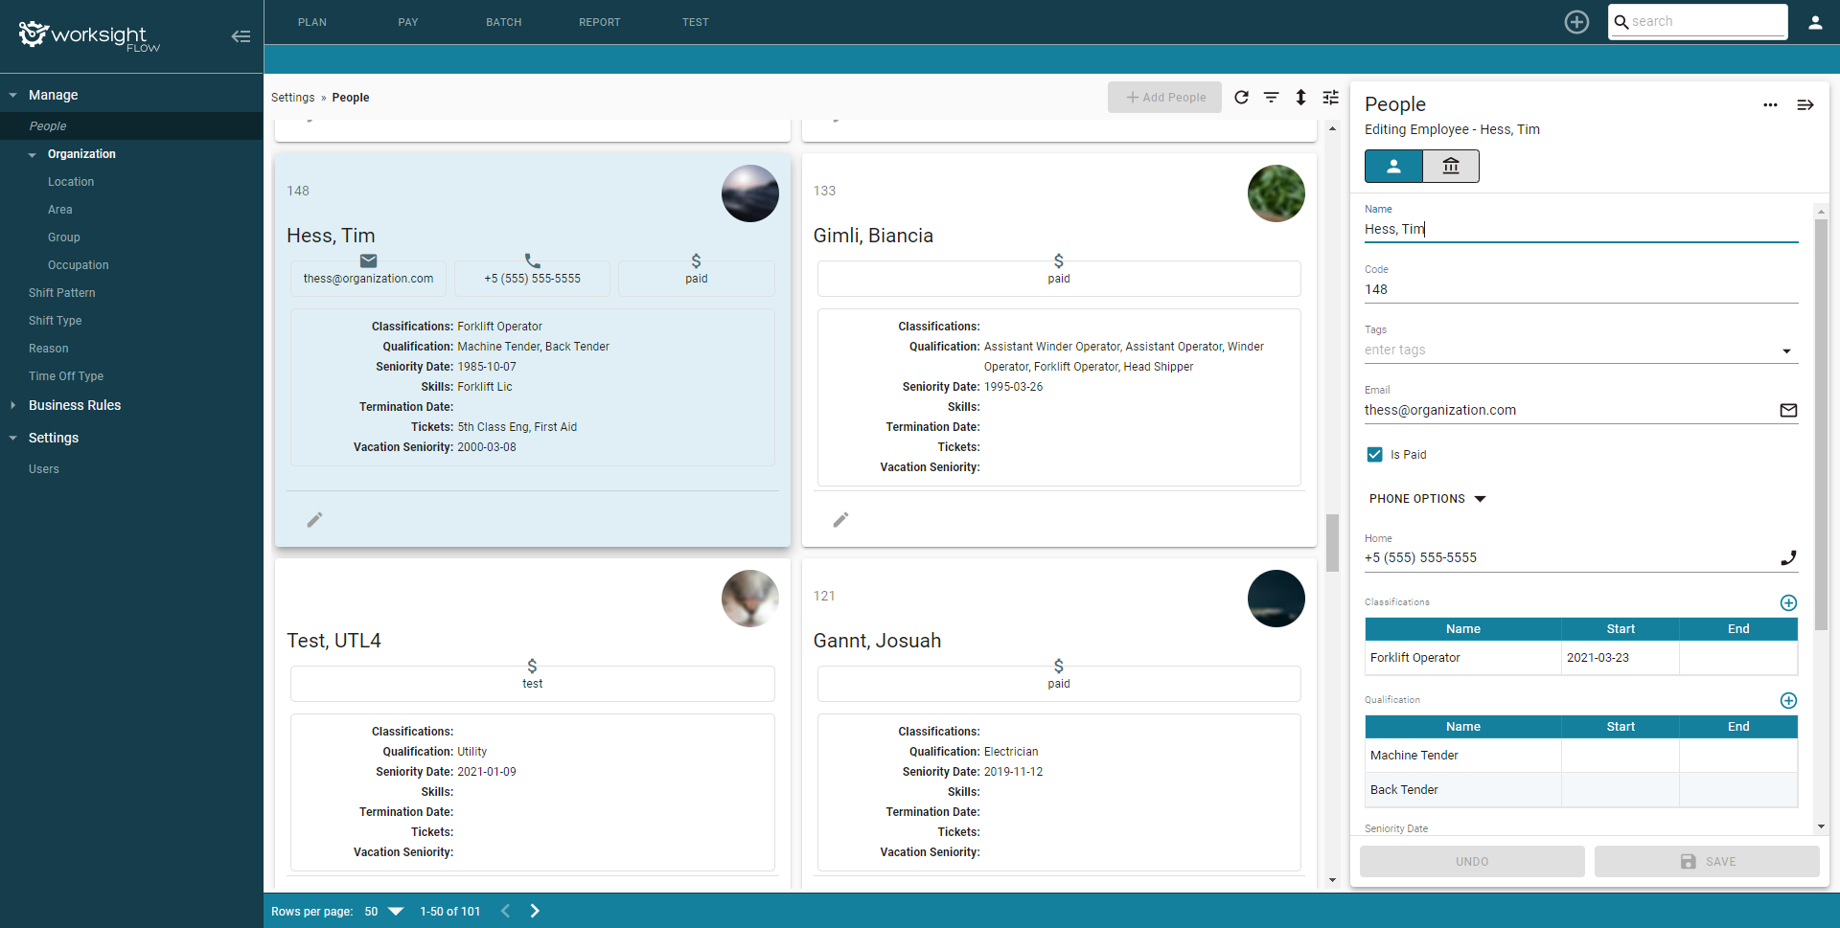The height and width of the screenshot is (928, 1840).
Task: Open the three-dots more options menu
Action: (1770, 104)
